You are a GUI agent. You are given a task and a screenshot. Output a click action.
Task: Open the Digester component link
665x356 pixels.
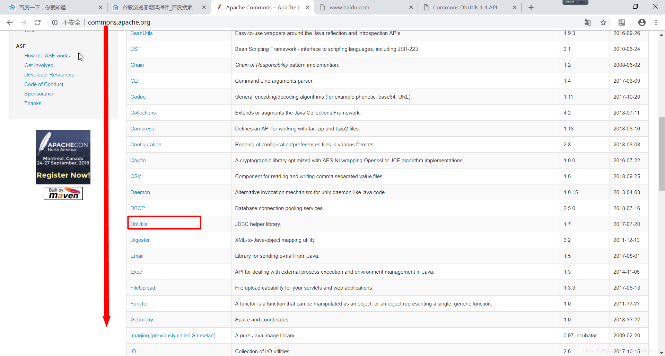click(x=140, y=240)
